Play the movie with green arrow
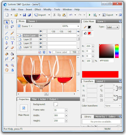The height and width of the screenshot is (135, 126). (x=90, y=15)
